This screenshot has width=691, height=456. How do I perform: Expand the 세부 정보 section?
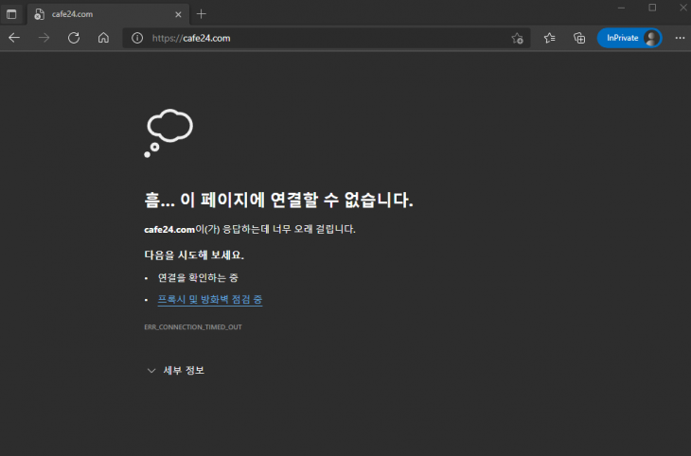(175, 371)
